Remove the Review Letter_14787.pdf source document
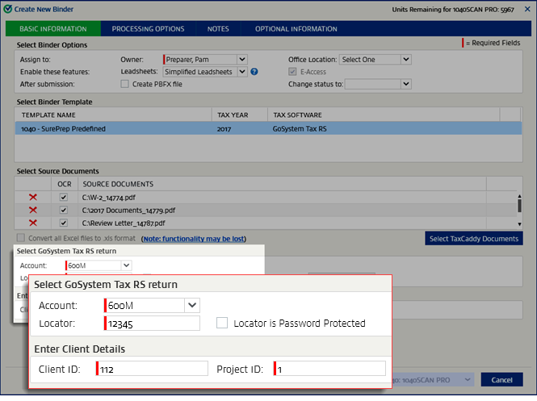This screenshot has width=537, height=401. click(x=33, y=223)
